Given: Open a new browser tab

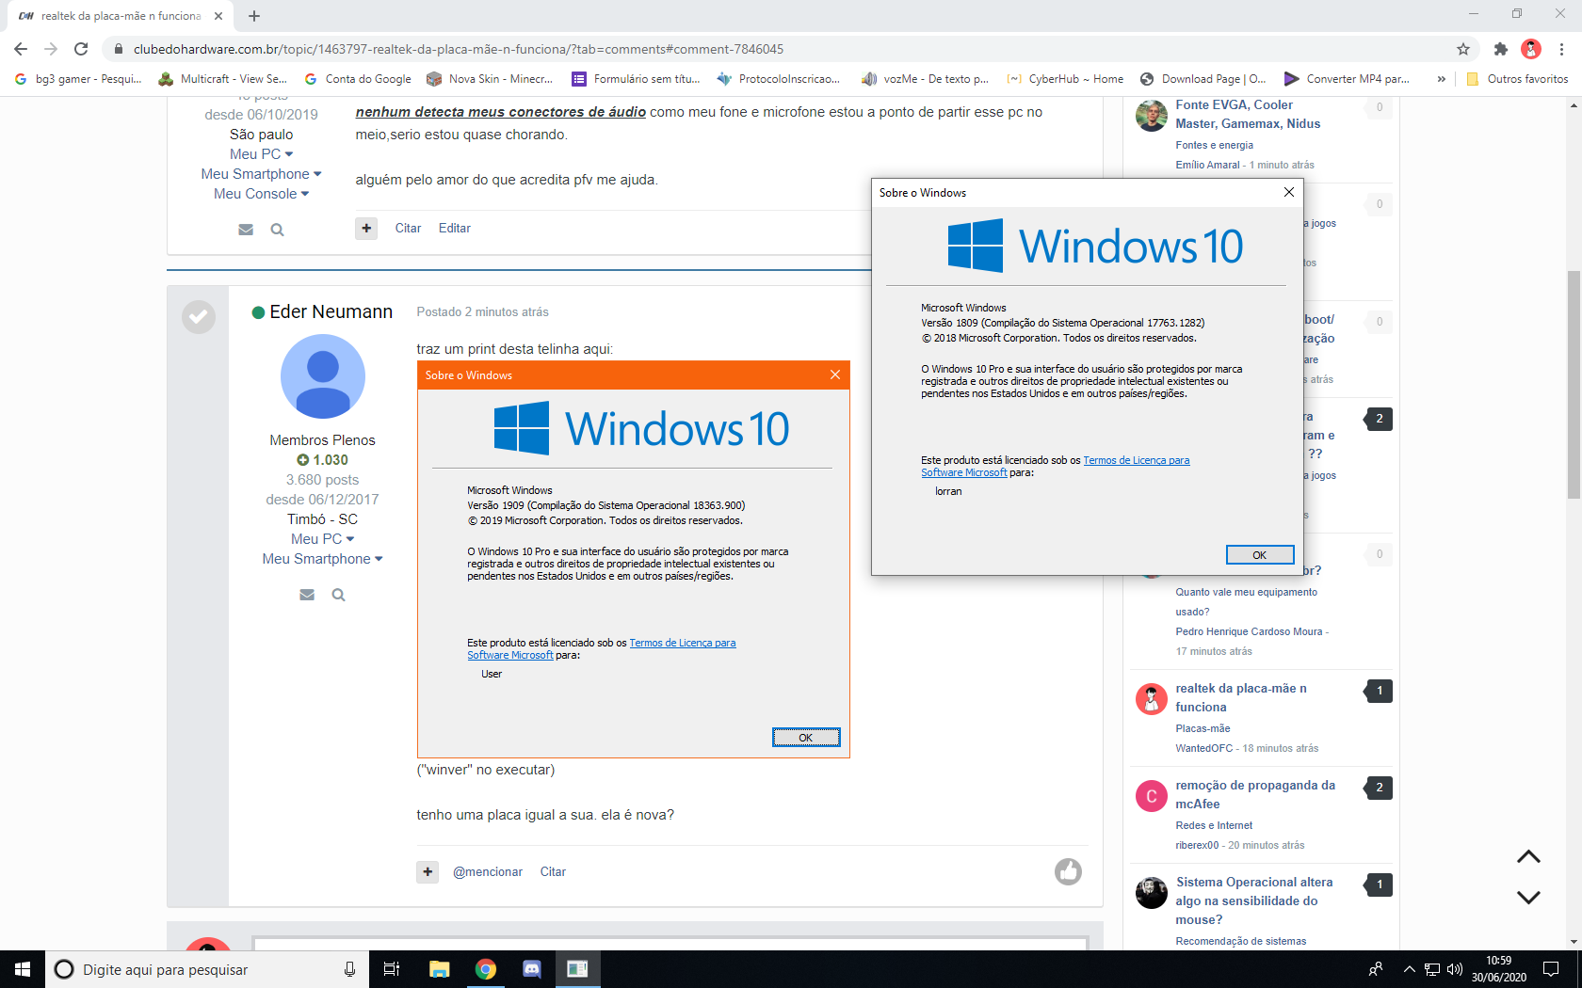Looking at the screenshot, I should coord(254,16).
